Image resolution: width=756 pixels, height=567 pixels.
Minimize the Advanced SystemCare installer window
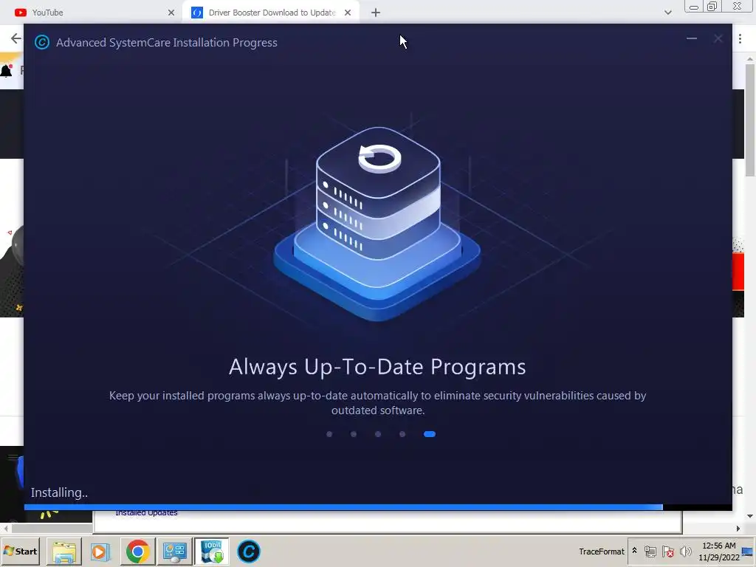click(x=691, y=38)
